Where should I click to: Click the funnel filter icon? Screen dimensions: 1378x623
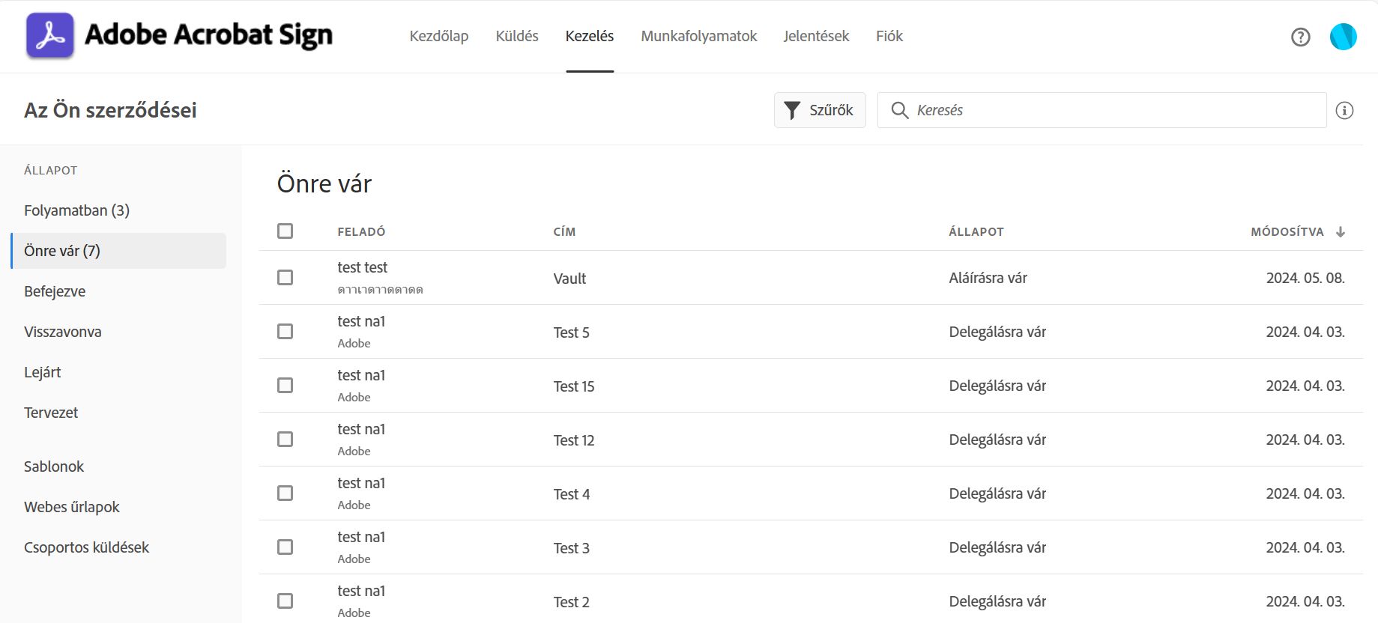point(791,110)
